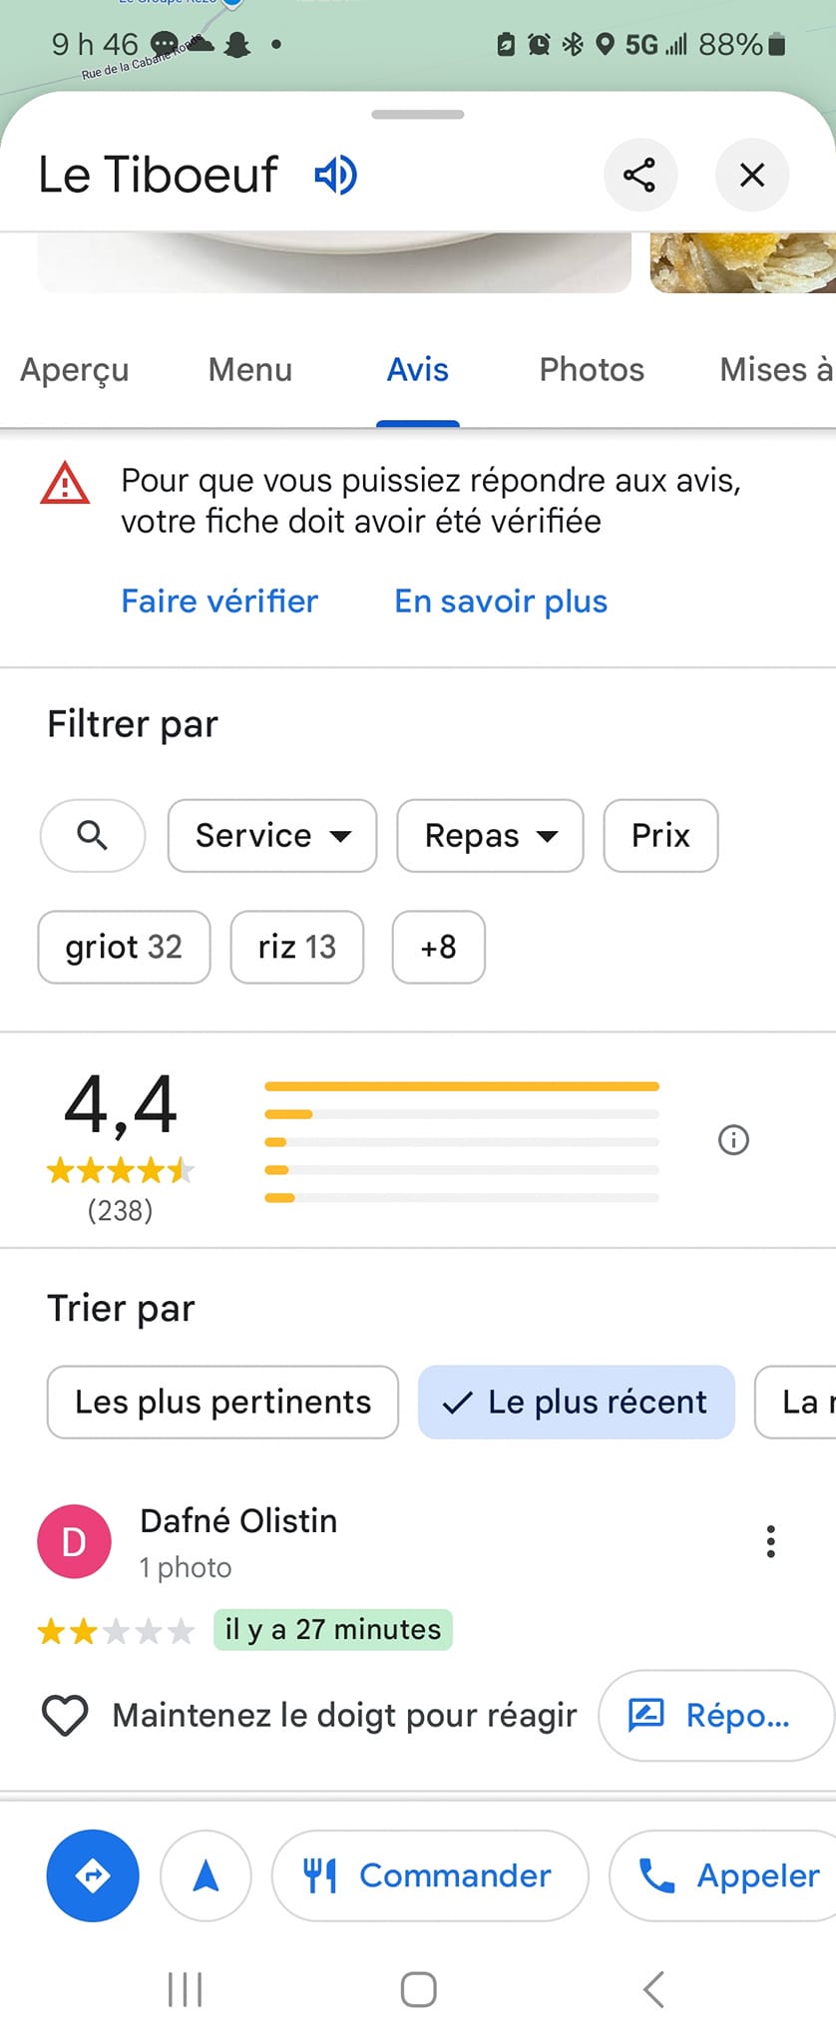836x2043 pixels.
Task: Select the 'Les plus pertinents' sort chip
Action: click(x=222, y=1402)
